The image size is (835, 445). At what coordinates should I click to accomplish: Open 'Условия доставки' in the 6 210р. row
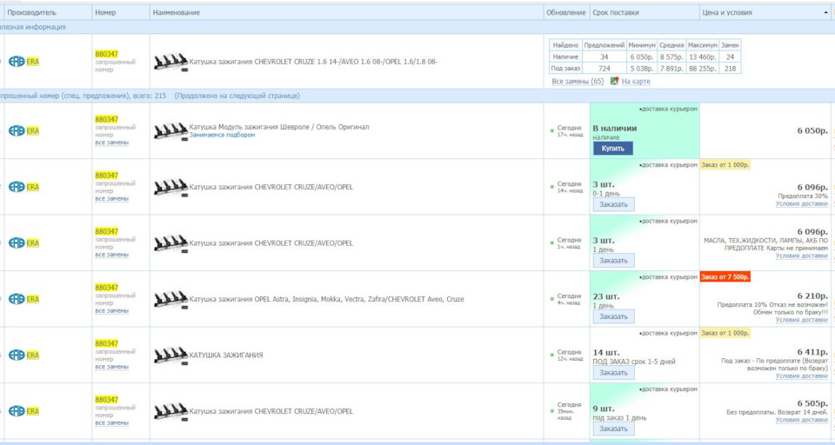click(801, 320)
